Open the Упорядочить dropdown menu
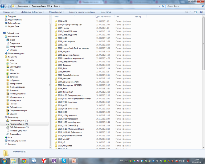Image resolution: width=205 pixels, height=164 pixels. click(10, 12)
